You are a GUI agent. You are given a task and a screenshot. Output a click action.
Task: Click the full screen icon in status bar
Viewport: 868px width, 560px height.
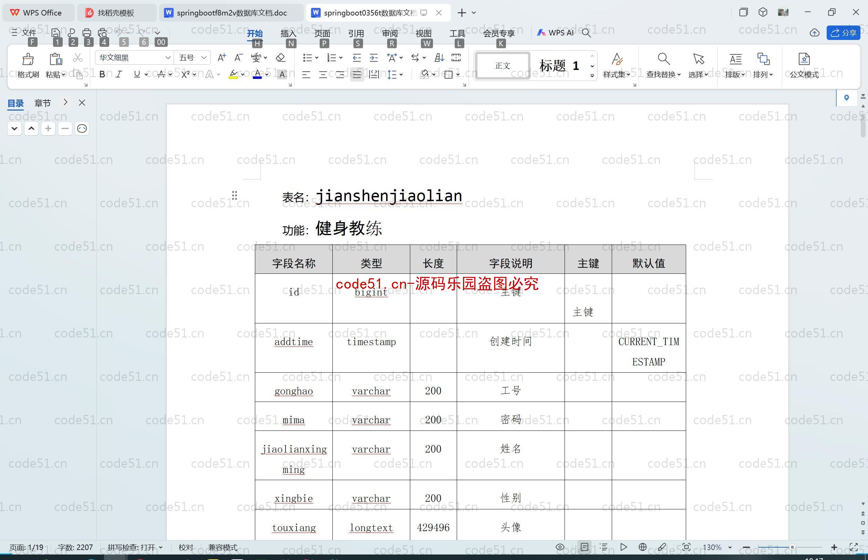(854, 547)
